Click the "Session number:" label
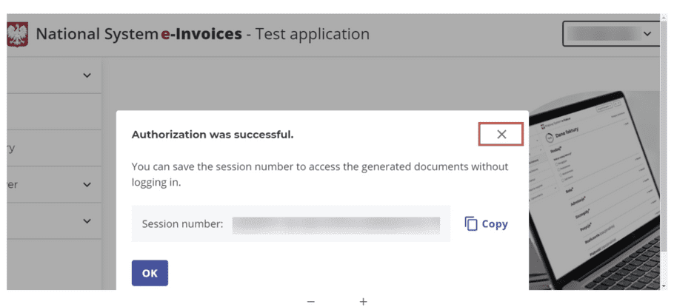Viewport: 674px width, 307px height. click(x=182, y=223)
